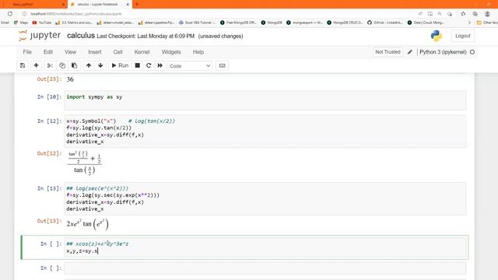Click the Logout button
The width and height of the screenshot is (498, 280).
point(463,36)
